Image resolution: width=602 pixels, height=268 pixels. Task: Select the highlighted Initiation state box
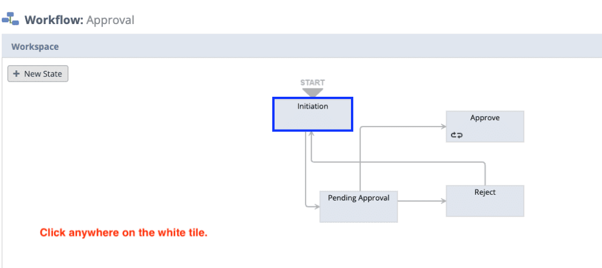pos(313,114)
